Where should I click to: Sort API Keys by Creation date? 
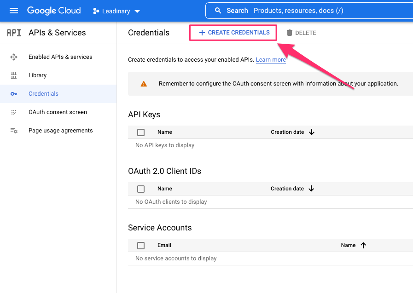(x=293, y=132)
